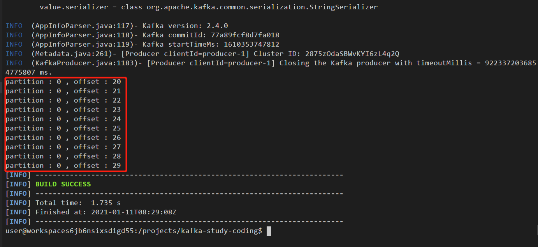Click the 'offset : 20' output line
Image resolution: width=538 pixels, height=247 pixels.
pyautogui.click(x=63, y=82)
